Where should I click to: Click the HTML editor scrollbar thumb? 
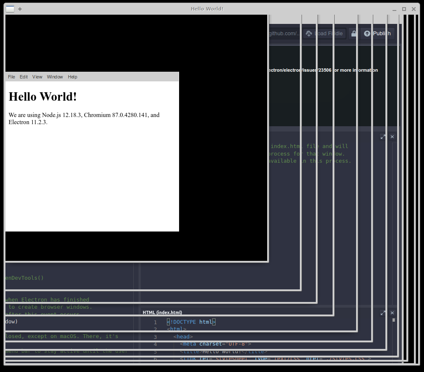click(x=394, y=320)
